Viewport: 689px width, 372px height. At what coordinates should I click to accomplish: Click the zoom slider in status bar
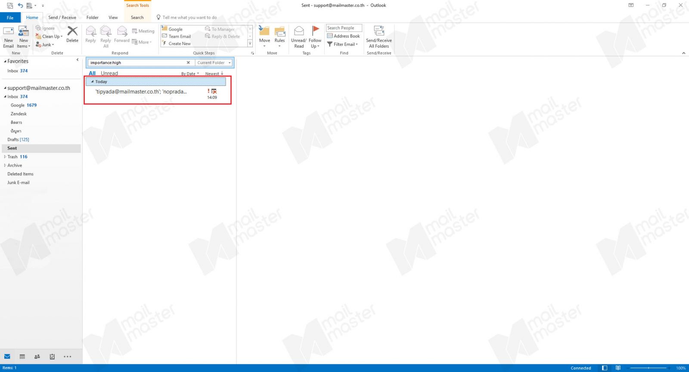(648, 368)
